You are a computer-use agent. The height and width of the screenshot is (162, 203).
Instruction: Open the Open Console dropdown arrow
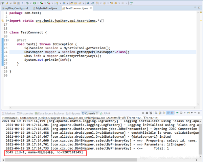[192, 113]
